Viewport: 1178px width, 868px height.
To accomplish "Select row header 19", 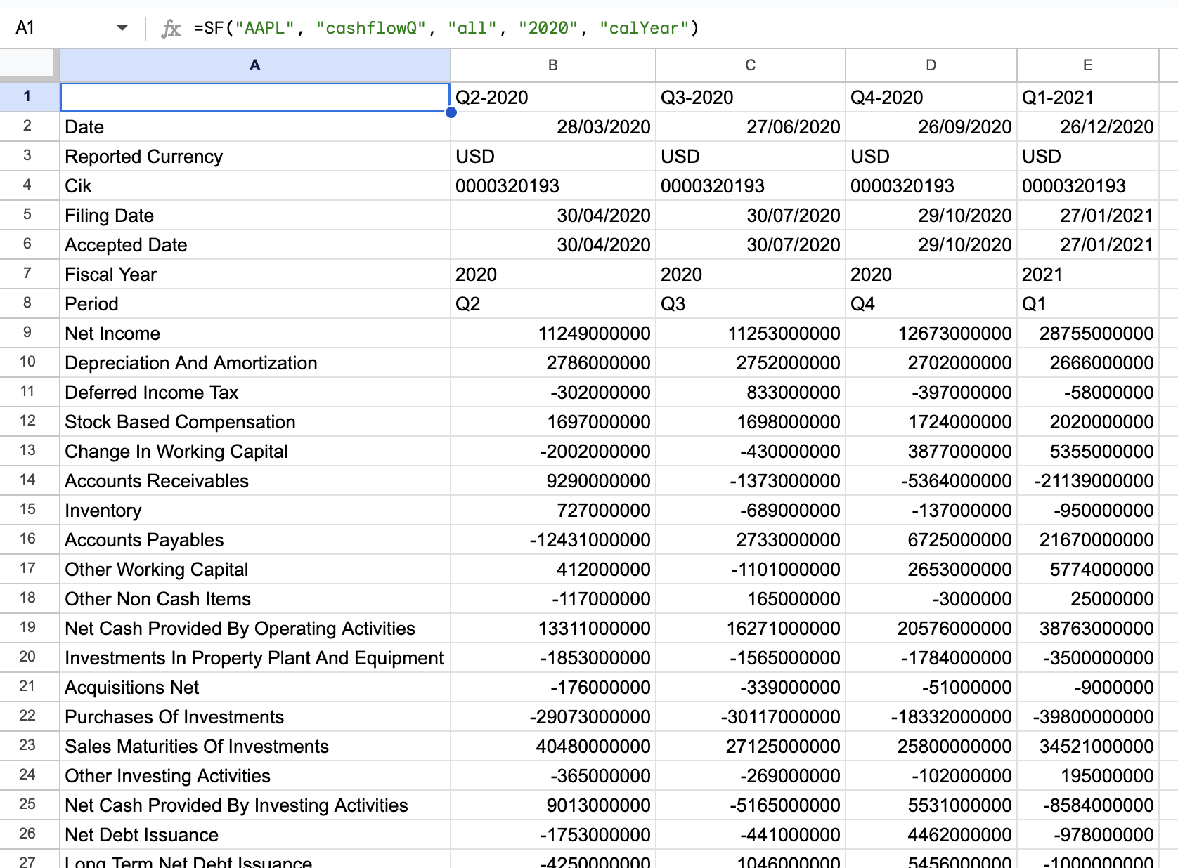I will pyautogui.click(x=28, y=627).
